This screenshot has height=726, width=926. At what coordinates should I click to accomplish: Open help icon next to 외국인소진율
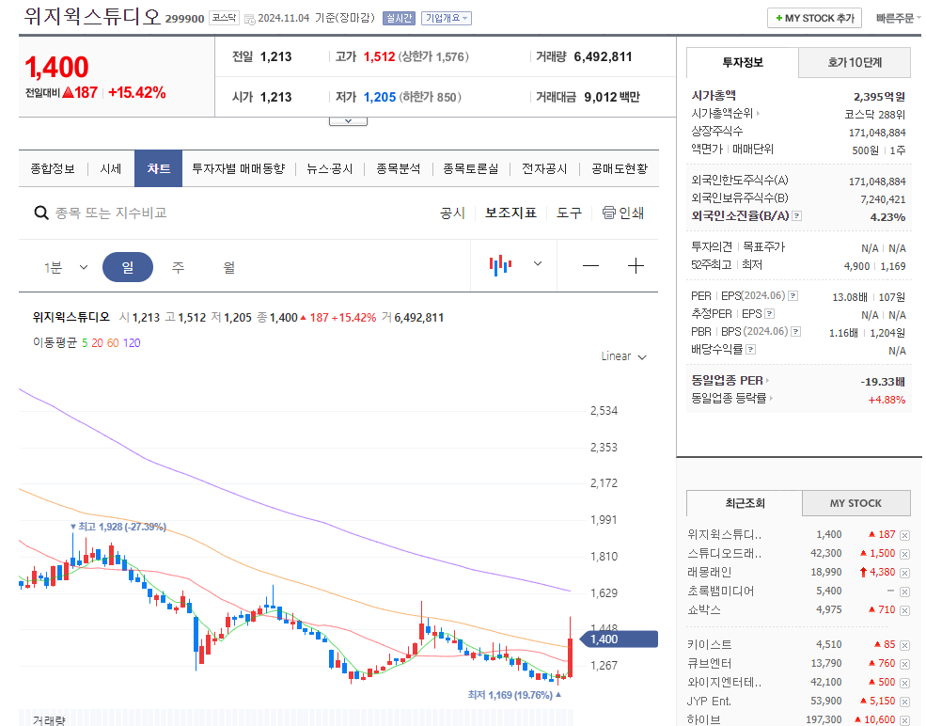pyautogui.click(x=796, y=216)
